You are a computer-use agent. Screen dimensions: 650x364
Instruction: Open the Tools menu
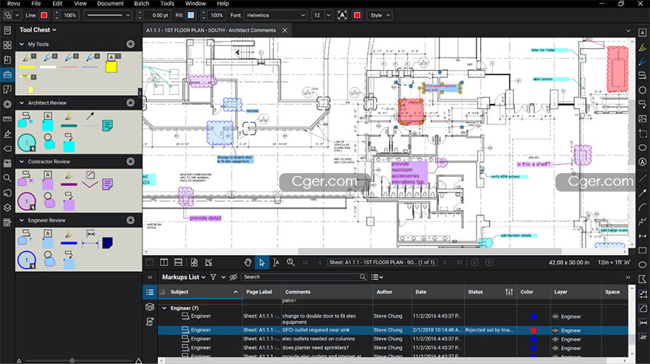(x=167, y=3)
